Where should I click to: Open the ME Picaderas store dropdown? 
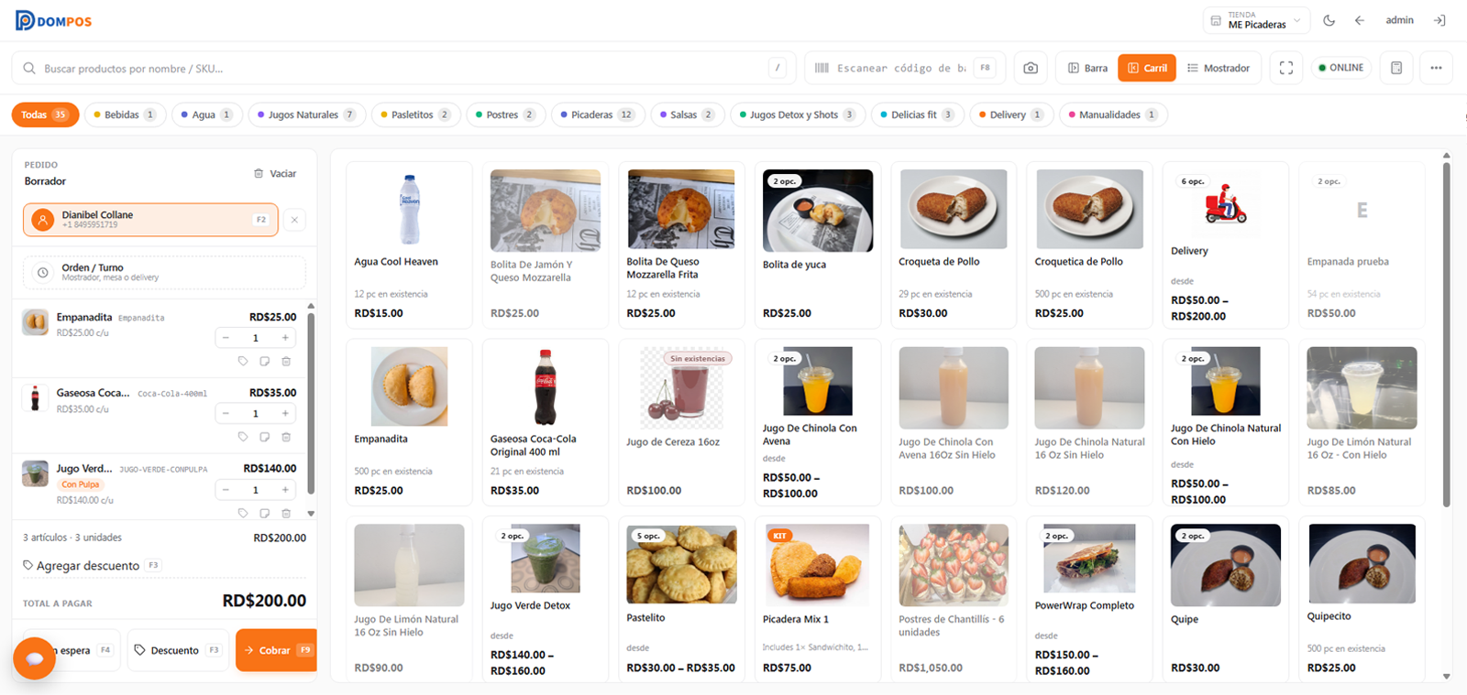[x=1255, y=20]
